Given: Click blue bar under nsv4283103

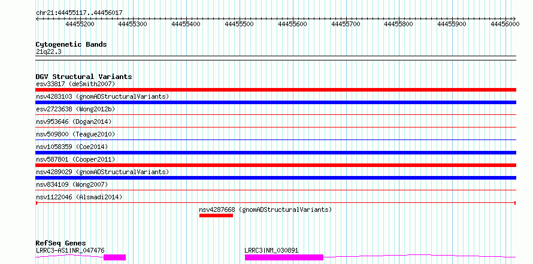Looking at the screenshot, I should coord(276,102).
